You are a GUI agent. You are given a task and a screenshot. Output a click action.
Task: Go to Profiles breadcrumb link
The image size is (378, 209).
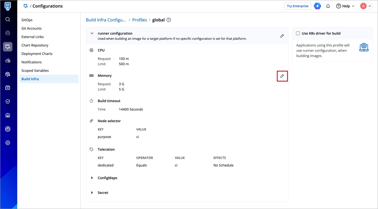(x=139, y=20)
